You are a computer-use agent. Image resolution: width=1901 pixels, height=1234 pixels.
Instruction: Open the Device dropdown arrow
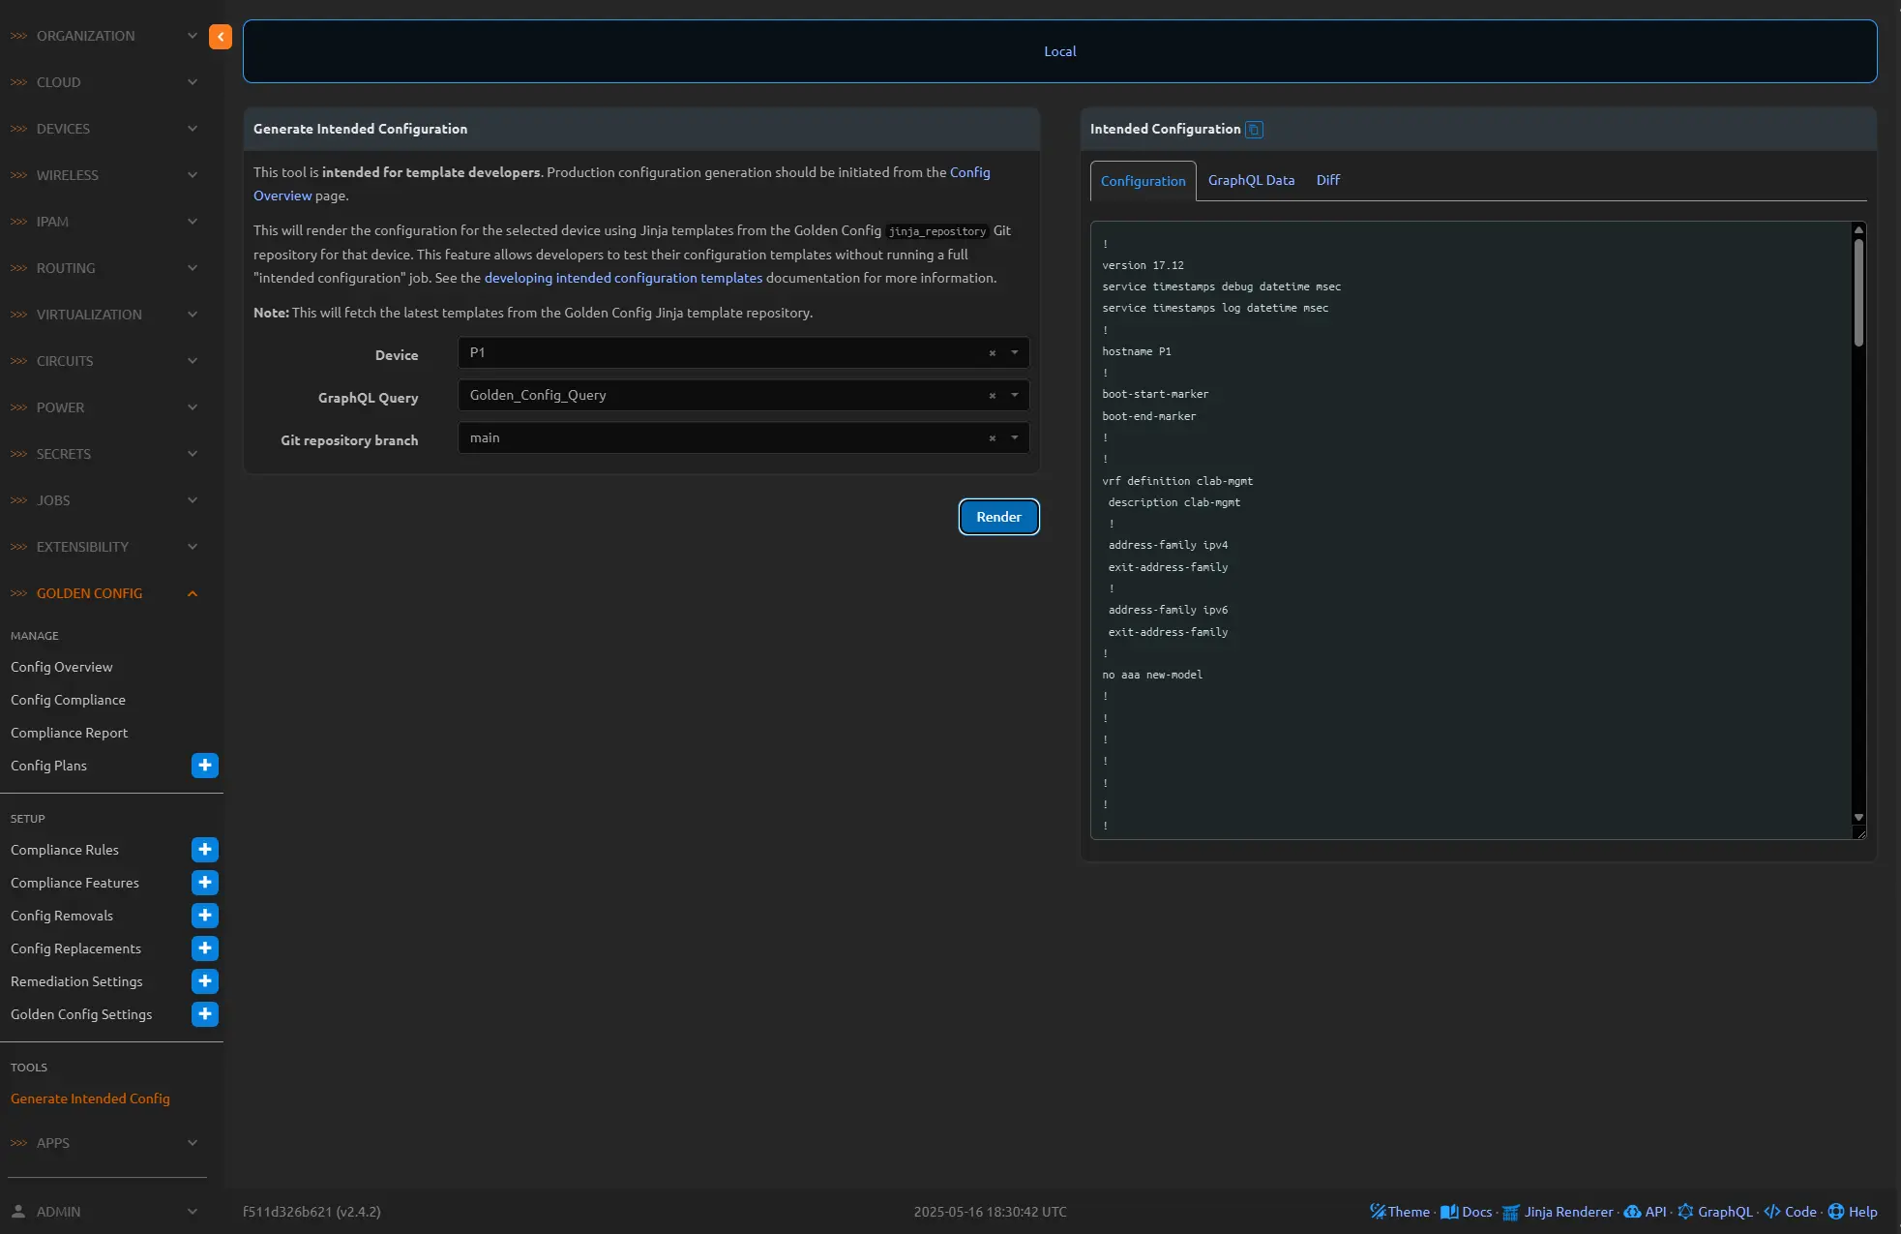1015,353
